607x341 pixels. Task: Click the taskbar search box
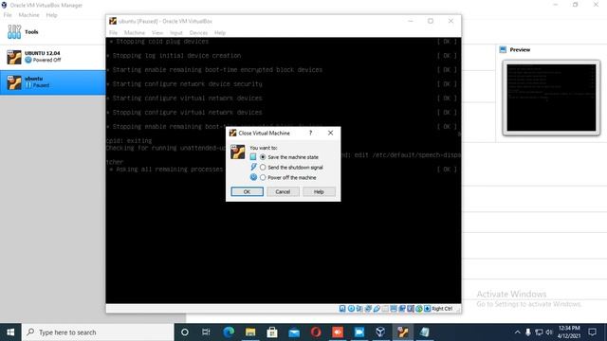pos(98,332)
